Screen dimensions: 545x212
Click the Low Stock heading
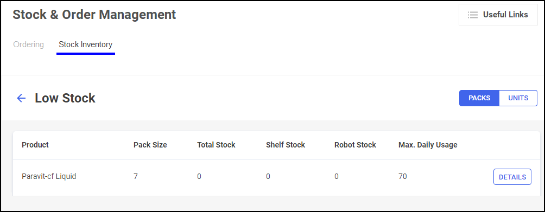(x=65, y=98)
